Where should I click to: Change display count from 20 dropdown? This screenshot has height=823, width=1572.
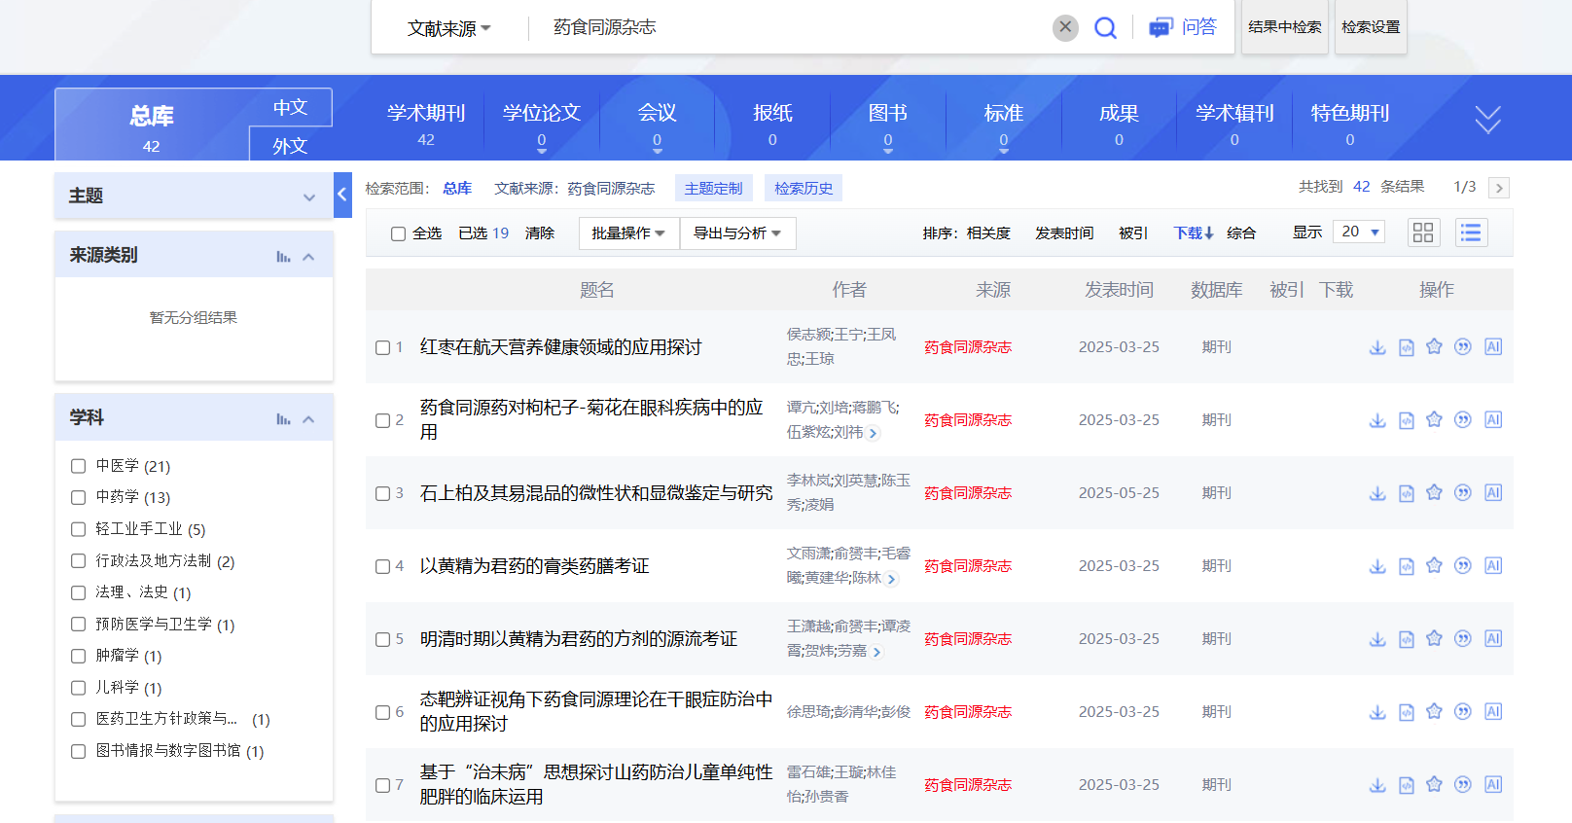[1360, 232]
